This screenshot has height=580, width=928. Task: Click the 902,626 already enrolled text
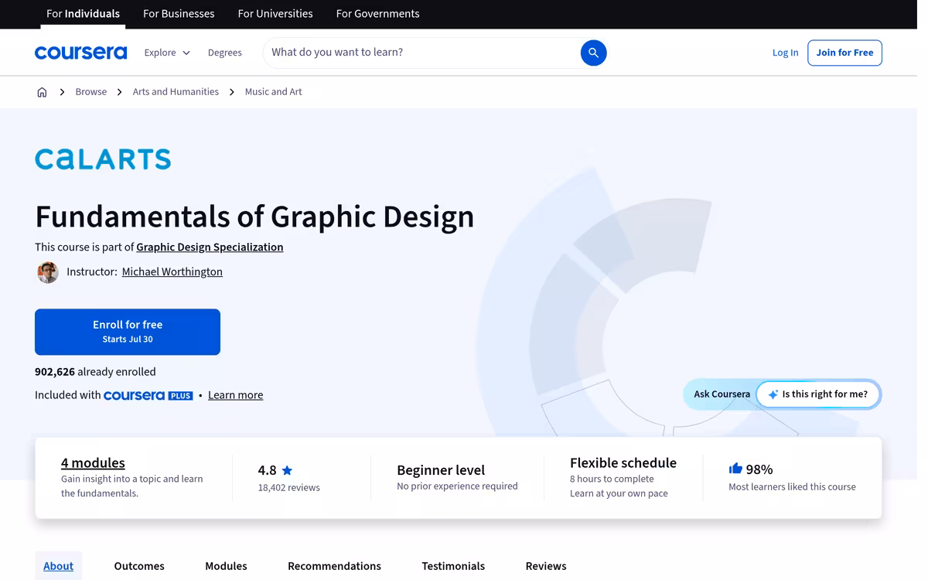point(95,372)
